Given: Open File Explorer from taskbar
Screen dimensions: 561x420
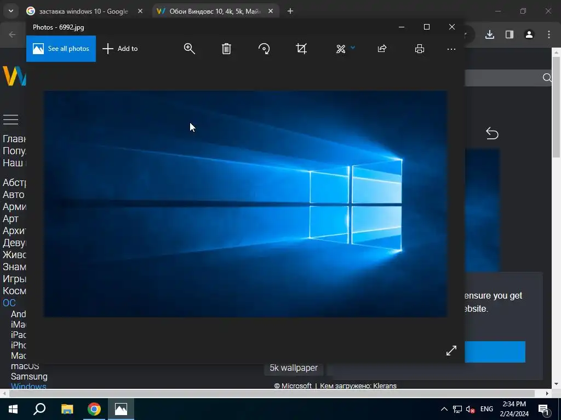Looking at the screenshot, I should (67, 409).
